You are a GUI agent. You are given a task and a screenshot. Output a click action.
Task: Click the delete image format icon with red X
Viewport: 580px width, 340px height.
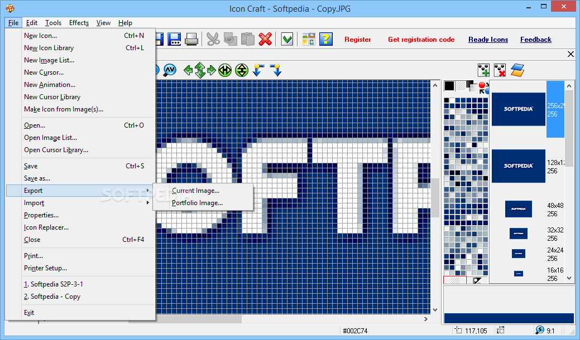point(500,70)
